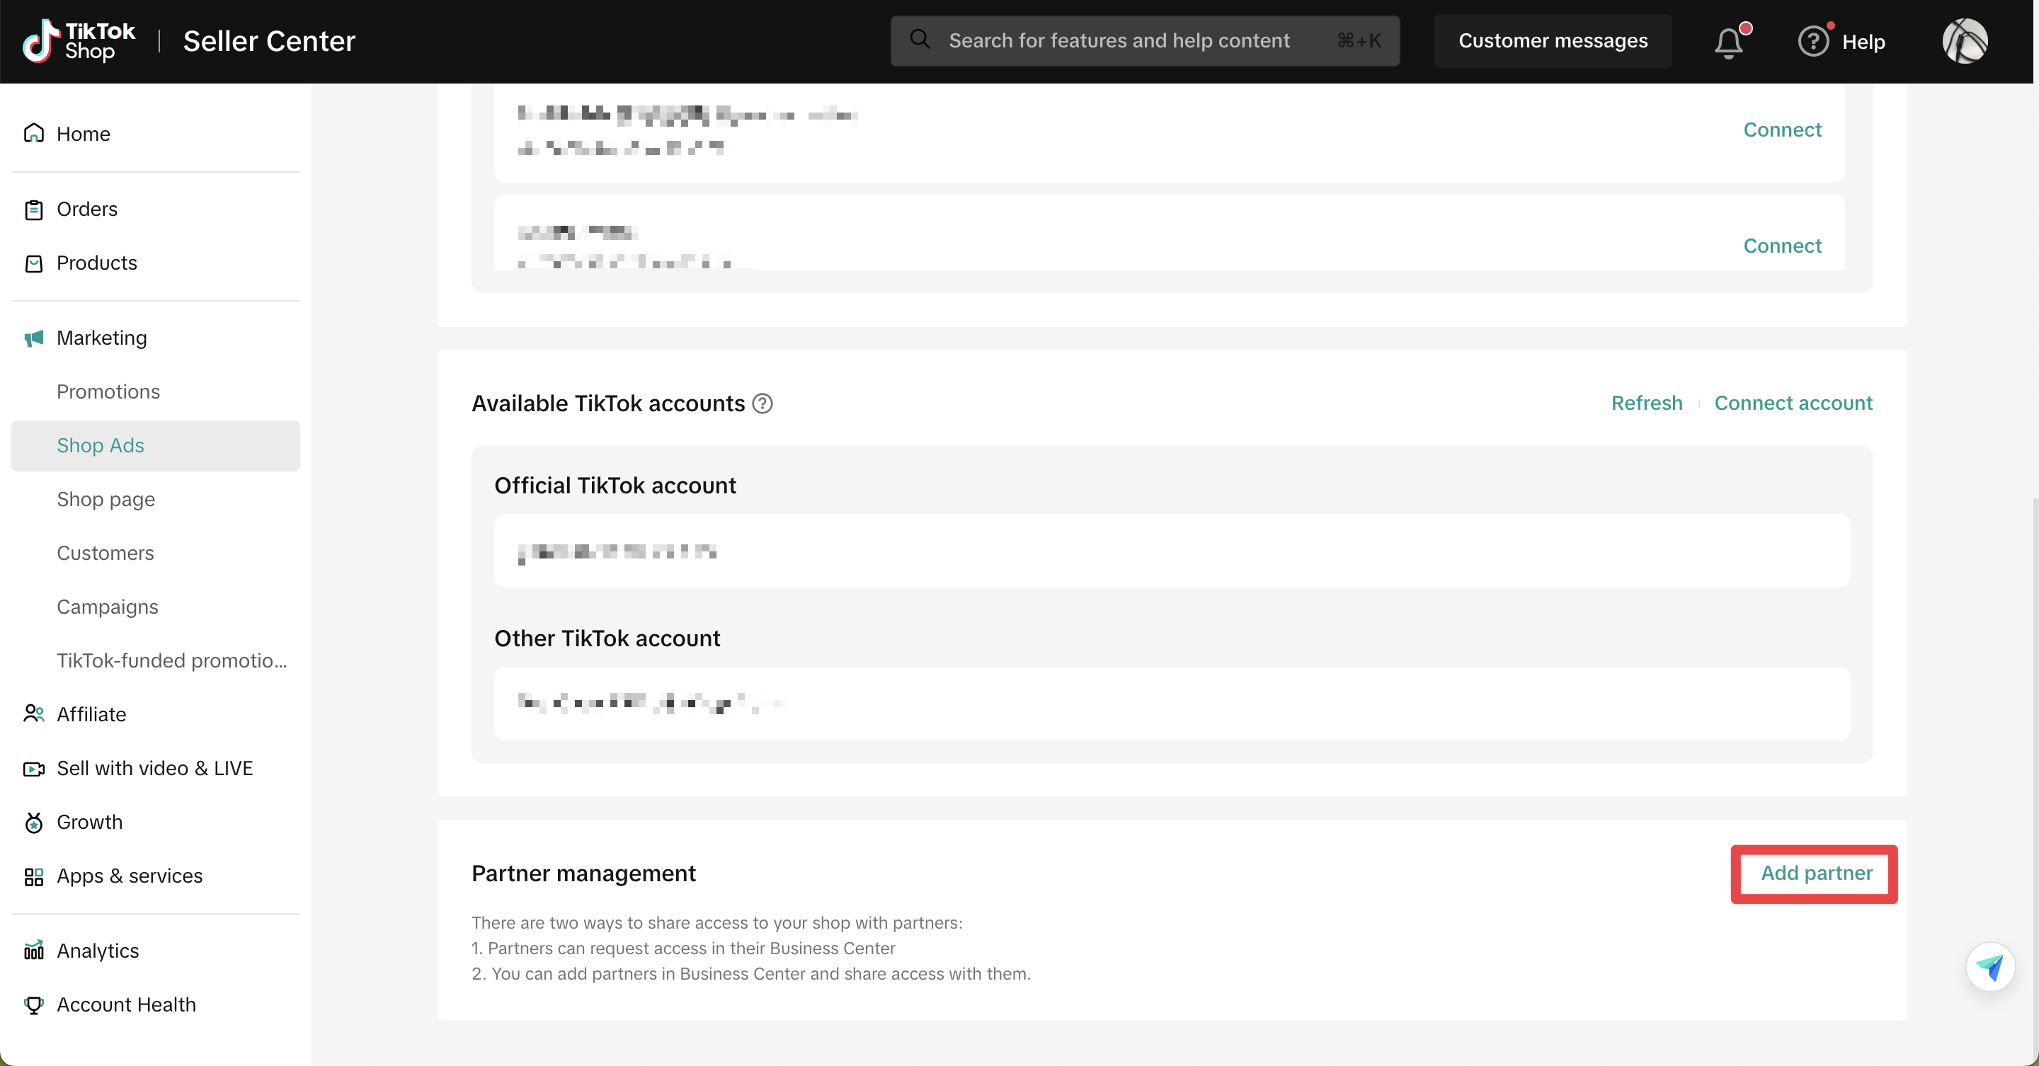Viewport: 2039px width, 1066px height.
Task: Focus the features and help search field
Action: pyautogui.click(x=1119, y=40)
